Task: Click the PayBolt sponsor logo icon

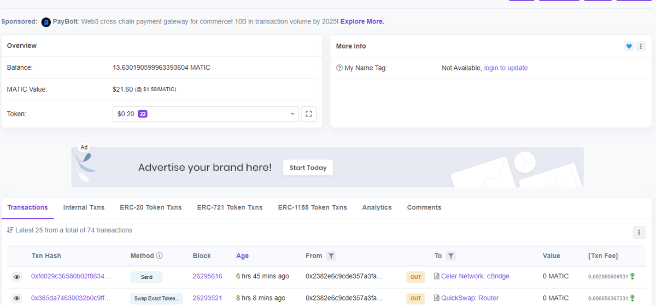Action: click(x=46, y=22)
